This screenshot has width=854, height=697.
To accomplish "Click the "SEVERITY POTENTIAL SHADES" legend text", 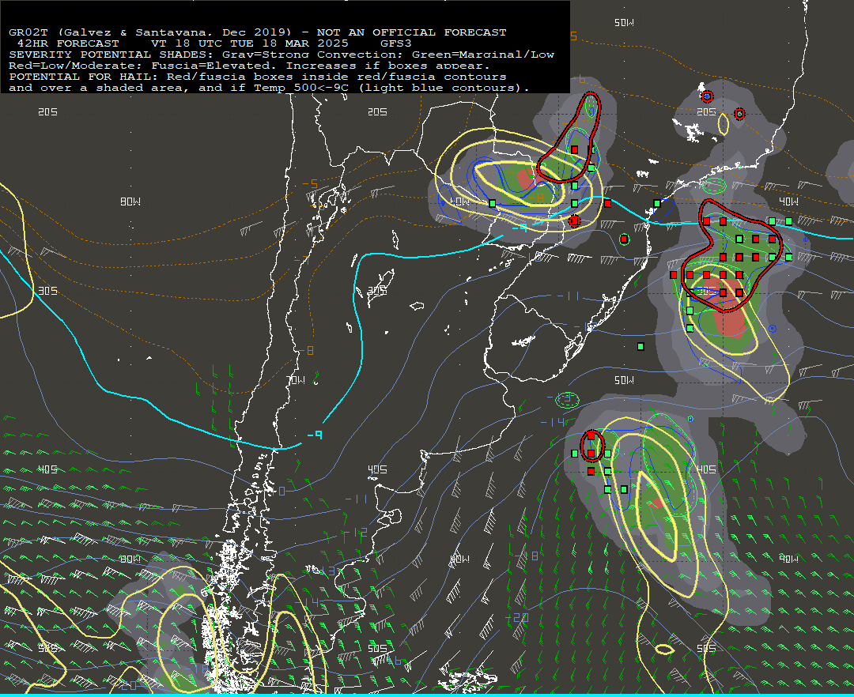I will click(112, 55).
